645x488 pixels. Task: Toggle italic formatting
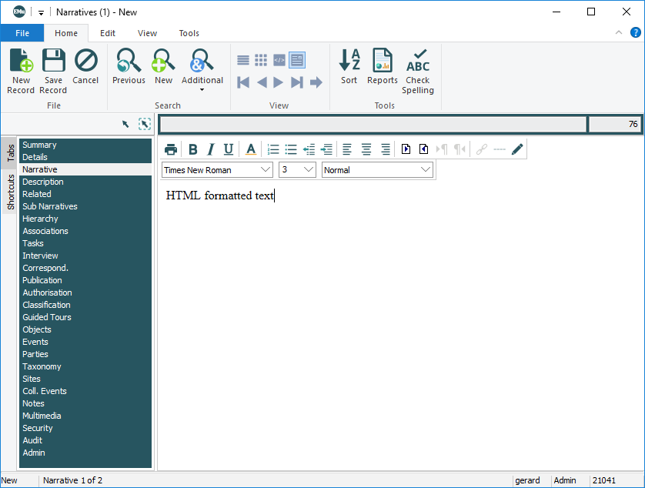(x=210, y=149)
